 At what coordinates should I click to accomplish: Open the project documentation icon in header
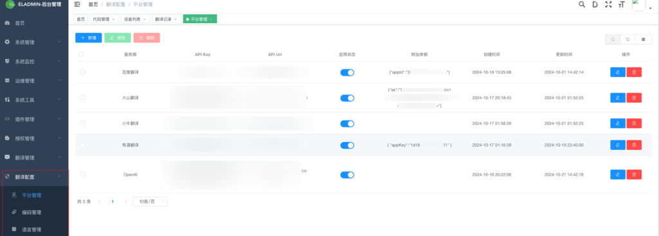coord(595,5)
